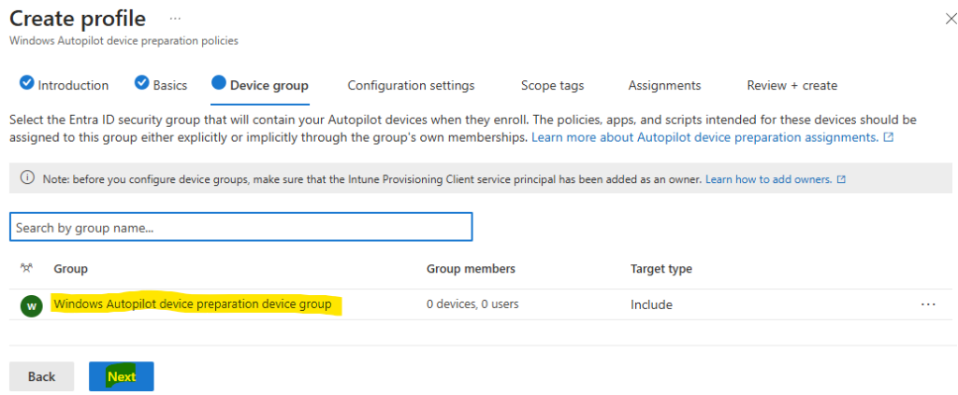Open the Assignments tab
958x395 pixels.
tap(664, 85)
